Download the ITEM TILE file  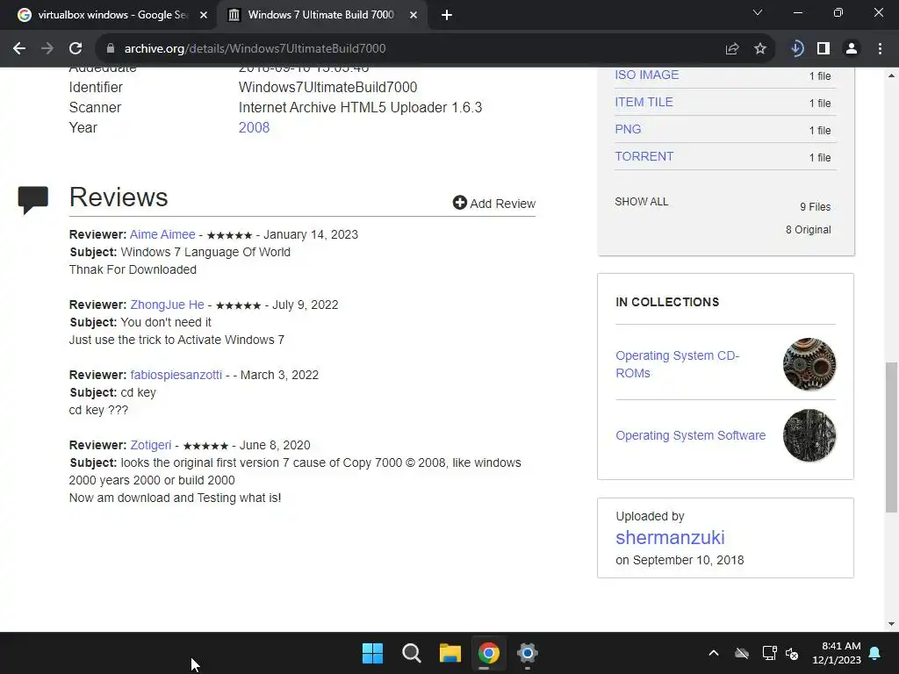644,102
